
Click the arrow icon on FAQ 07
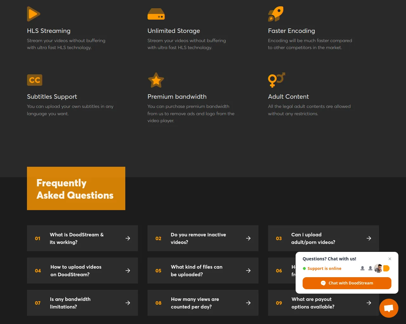[x=128, y=303]
